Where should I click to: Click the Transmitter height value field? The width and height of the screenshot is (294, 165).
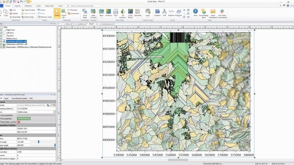[x=36, y=152]
